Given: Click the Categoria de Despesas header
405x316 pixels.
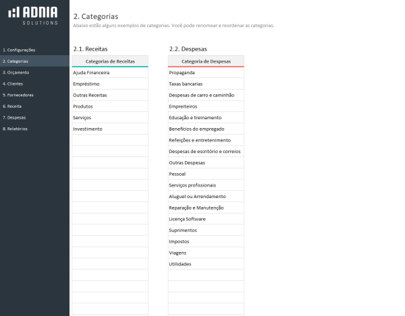Looking at the screenshot, I should point(206,61).
